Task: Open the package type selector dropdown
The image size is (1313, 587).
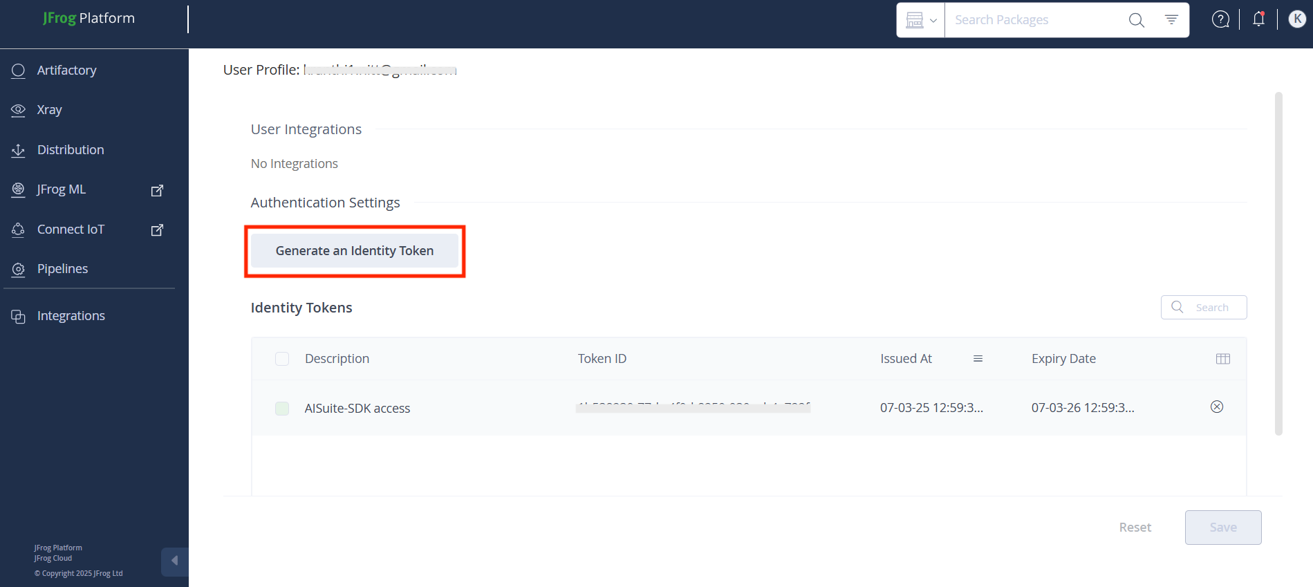Action: (921, 20)
